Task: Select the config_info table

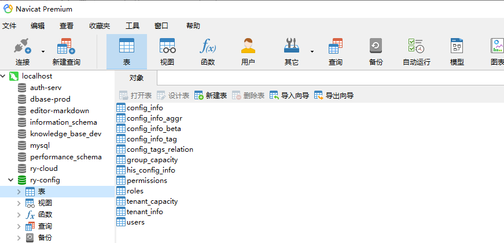Action: 145,108
